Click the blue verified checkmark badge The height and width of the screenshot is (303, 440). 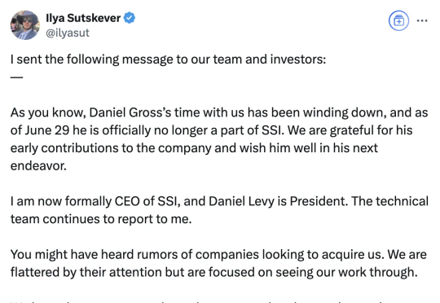[130, 18]
